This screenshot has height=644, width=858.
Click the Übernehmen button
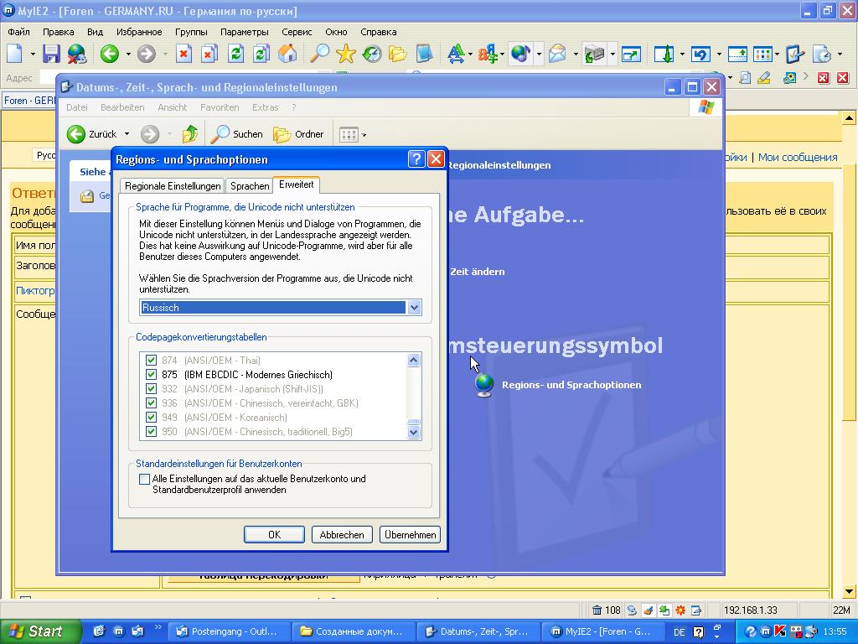410,534
